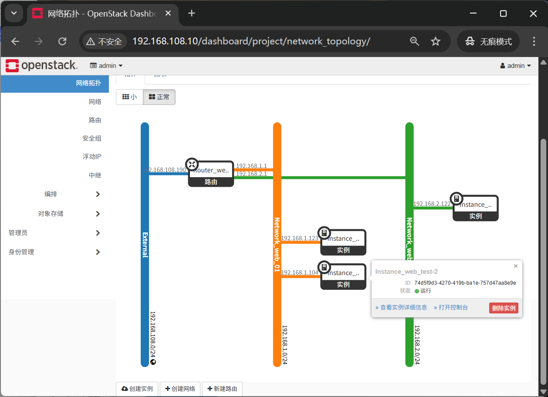Reload the page with refresh icon
The height and width of the screenshot is (397, 548).
point(62,41)
